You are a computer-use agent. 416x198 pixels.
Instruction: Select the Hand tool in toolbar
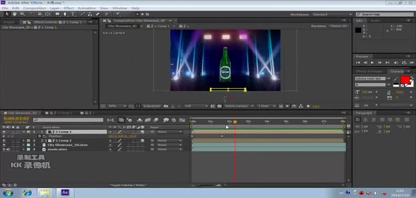[x=15, y=14]
